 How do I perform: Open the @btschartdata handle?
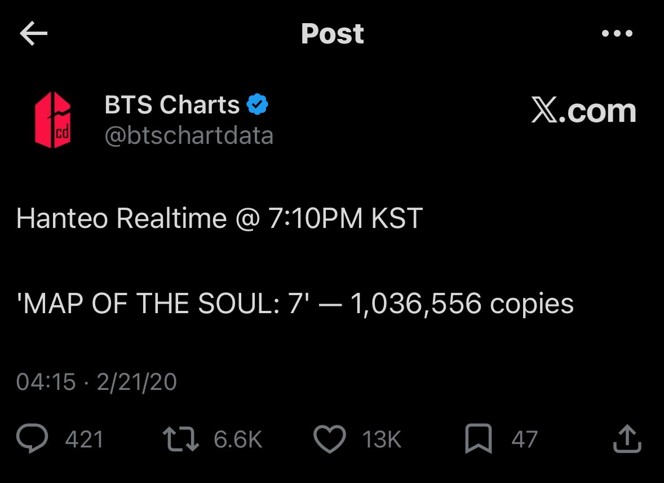point(189,136)
